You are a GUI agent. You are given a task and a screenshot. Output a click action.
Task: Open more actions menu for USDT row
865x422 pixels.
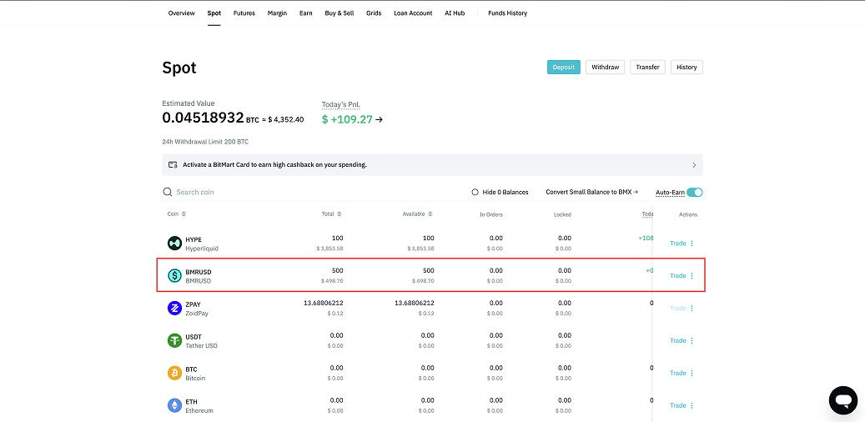pos(691,341)
